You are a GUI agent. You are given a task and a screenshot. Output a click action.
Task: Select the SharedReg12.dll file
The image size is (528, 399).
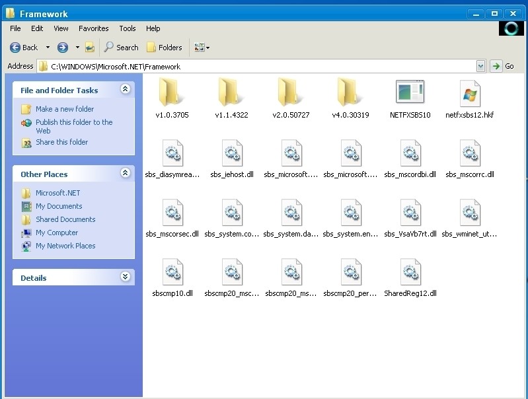tap(410, 273)
